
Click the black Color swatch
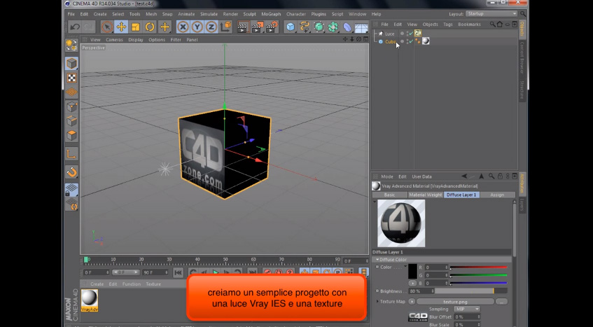click(412, 272)
